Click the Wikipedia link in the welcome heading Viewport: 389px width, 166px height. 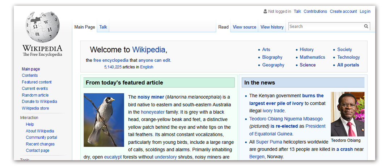coord(149,50)
